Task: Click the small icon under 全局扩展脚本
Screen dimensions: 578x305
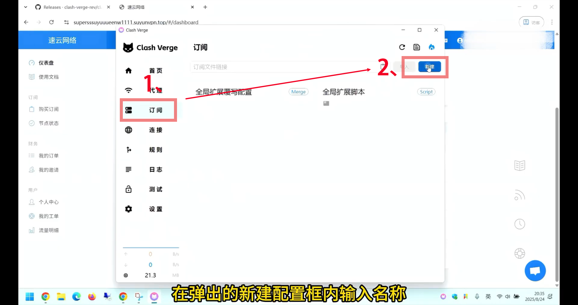Action: pos(326,103)
